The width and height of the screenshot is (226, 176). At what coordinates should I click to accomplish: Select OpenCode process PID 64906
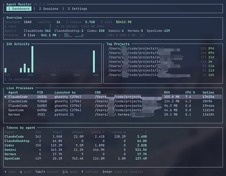[x=113, y=110]
